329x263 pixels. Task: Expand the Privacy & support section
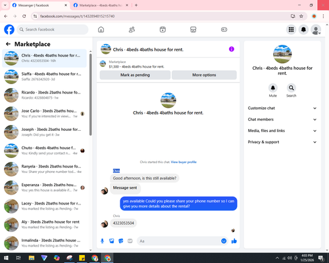click(282, 142)
